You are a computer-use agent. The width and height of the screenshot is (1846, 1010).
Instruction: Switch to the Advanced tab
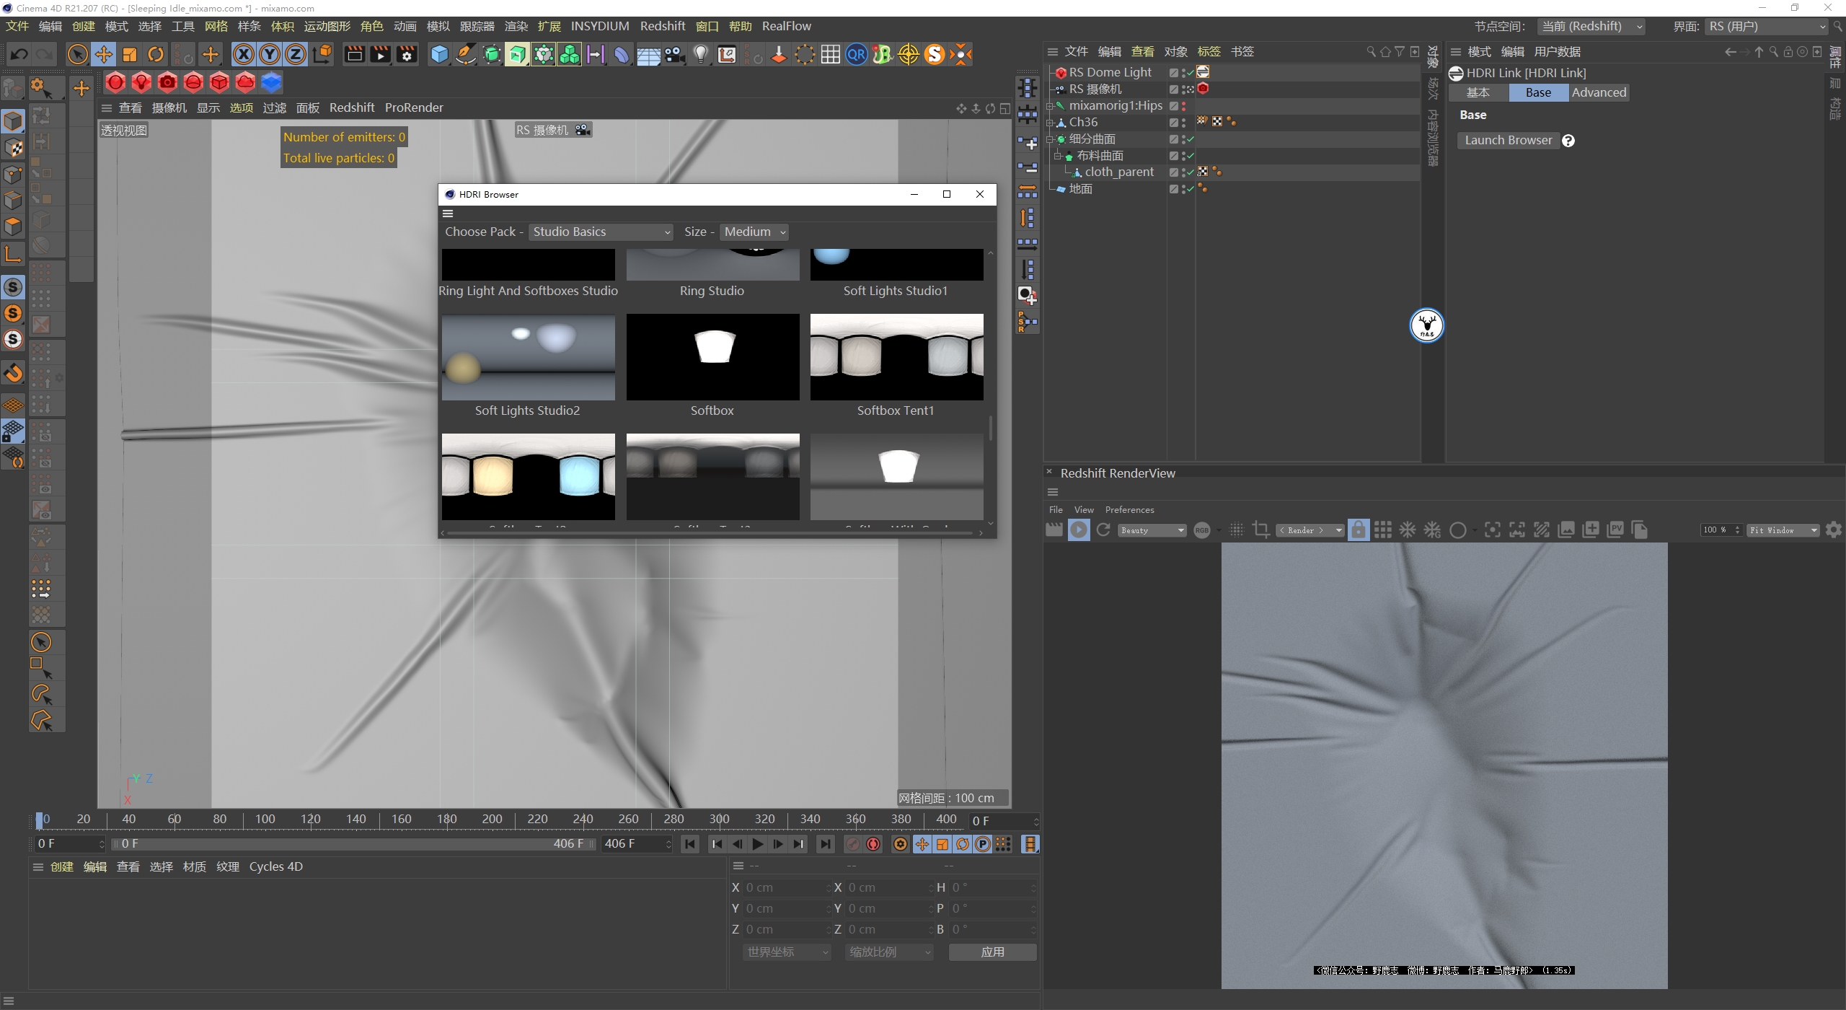pyautogui.click(x=1599, y=92)
